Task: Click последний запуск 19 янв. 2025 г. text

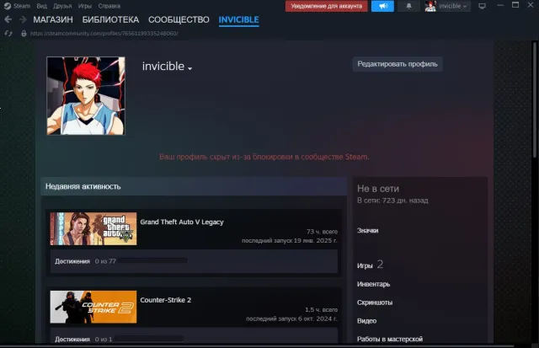Action: pos(290,240)
